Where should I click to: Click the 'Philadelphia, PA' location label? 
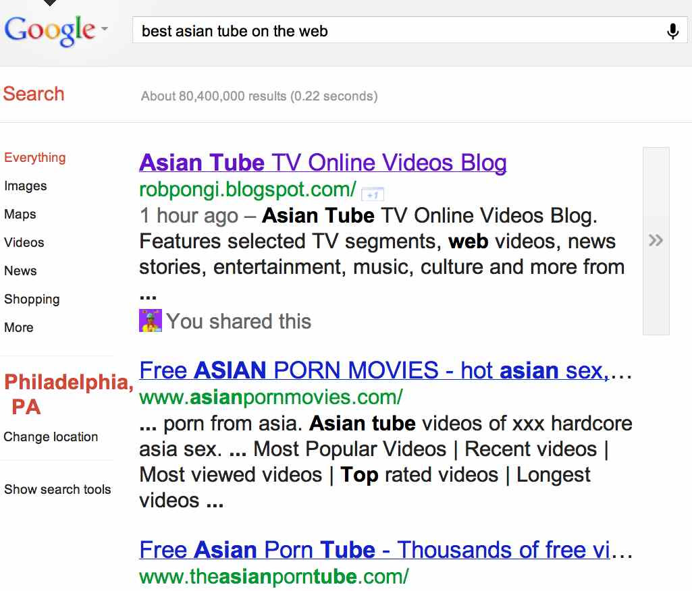(x=68, y=394)
